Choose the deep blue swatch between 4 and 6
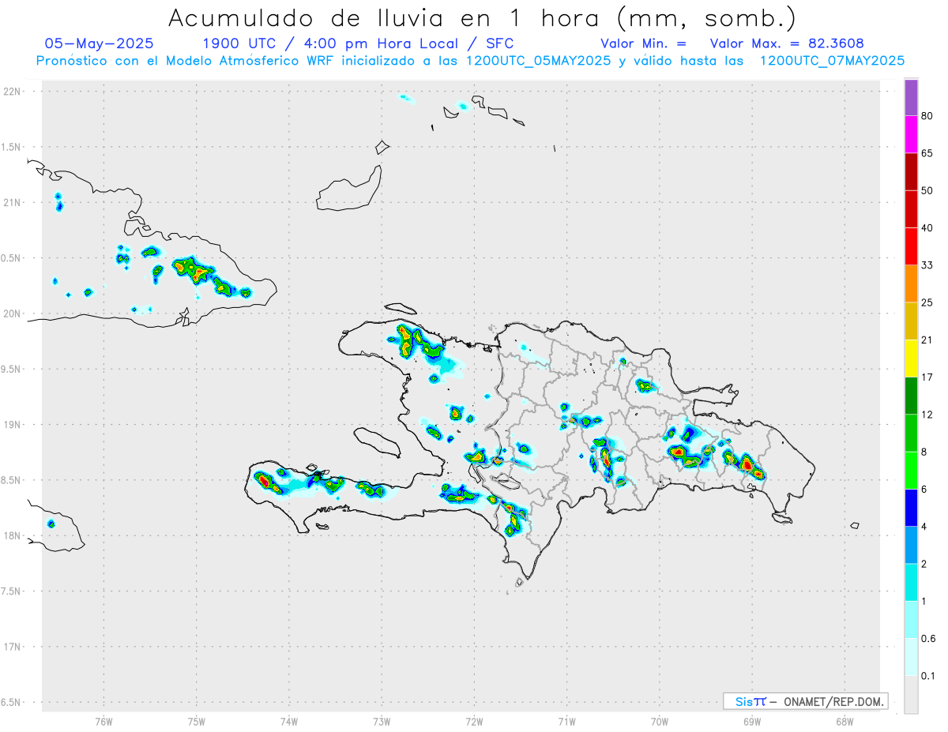Screen dimensions: 948x732 pyautogui.click(x=911, y=508)
